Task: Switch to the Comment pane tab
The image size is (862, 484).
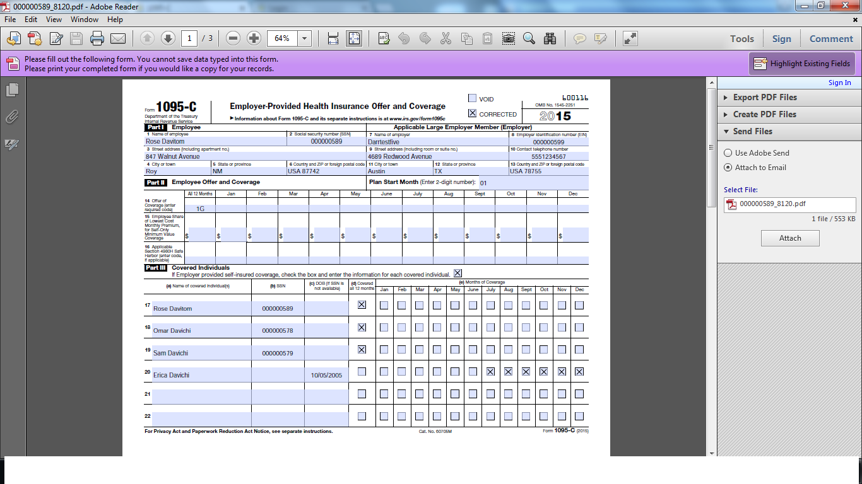Action: coord(831,39)
